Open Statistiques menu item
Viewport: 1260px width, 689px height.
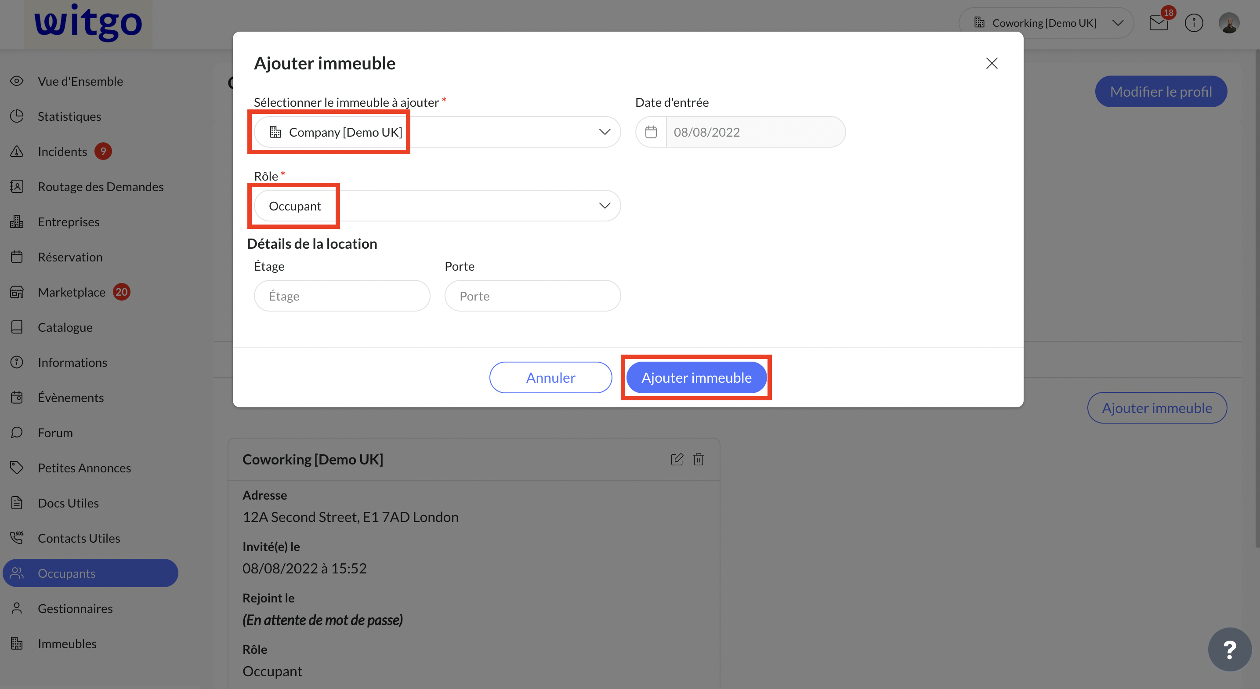pos(91,116)
